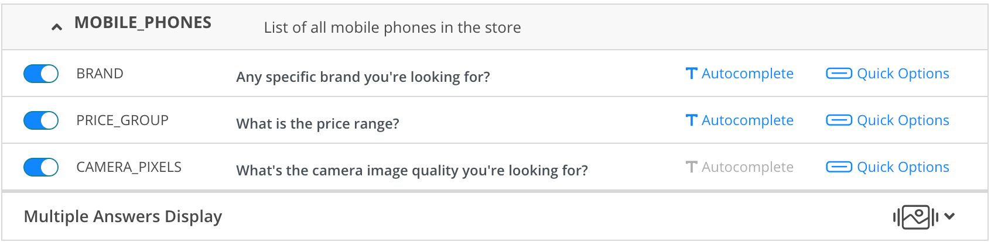The width and height of the screenshot is (991, 242).
Task: Edit the mobile phones list description text
Action: point(392,27)
